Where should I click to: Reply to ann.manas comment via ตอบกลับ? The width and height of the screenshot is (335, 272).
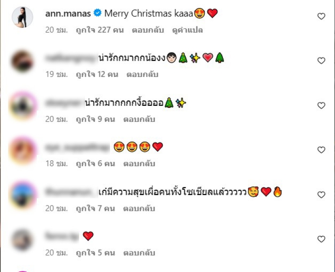pyautogui.click(x=148, y=30)
